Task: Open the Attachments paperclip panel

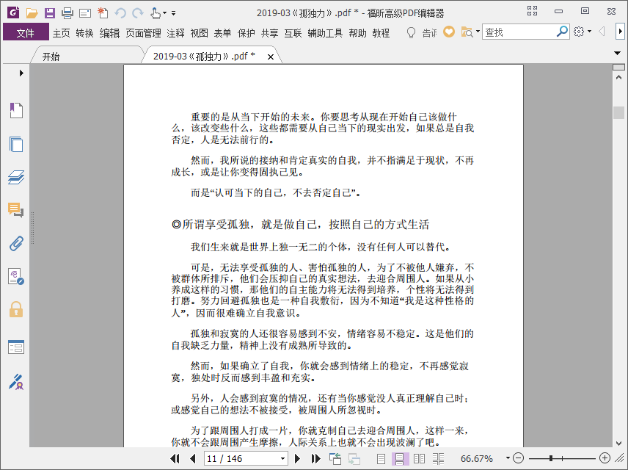Action: (16, 243)
